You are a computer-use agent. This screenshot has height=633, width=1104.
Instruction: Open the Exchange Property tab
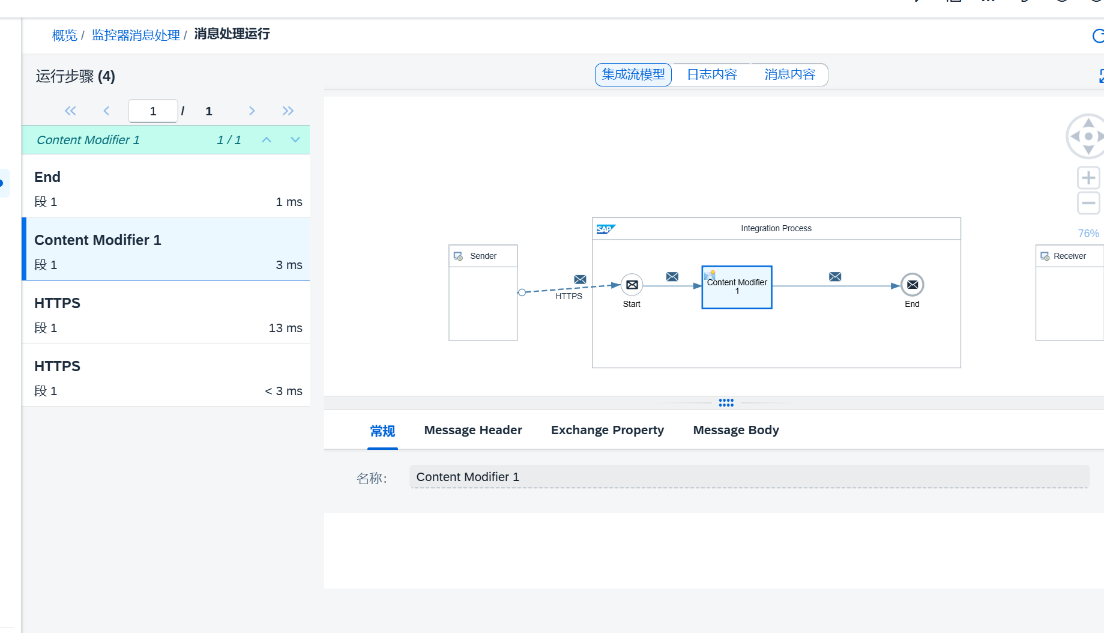[607, 430]
